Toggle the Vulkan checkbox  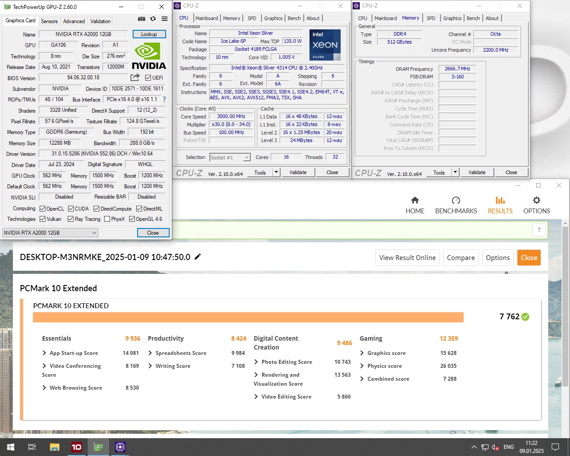[x=42, y=219]
